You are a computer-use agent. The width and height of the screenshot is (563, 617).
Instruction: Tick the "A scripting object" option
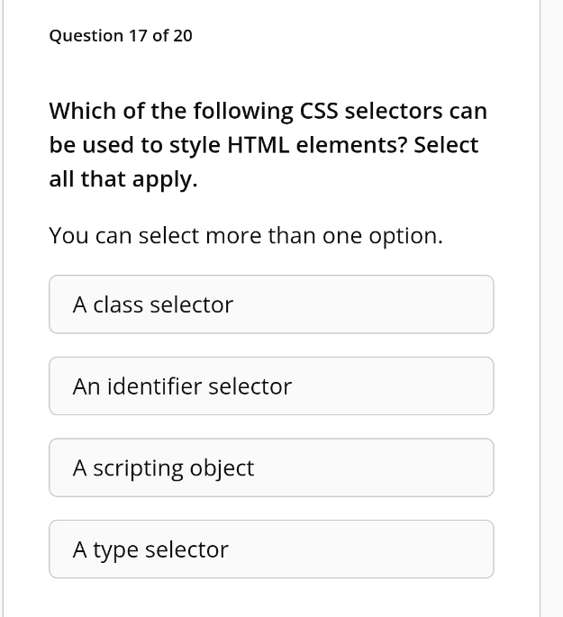270,467
